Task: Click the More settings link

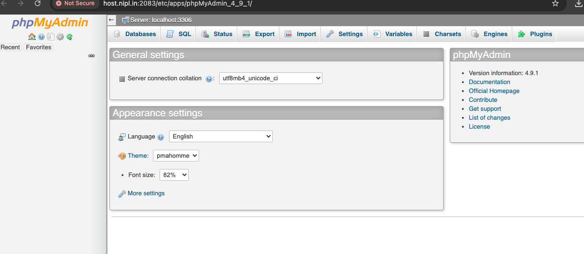Action: click(x=146, y=193)
